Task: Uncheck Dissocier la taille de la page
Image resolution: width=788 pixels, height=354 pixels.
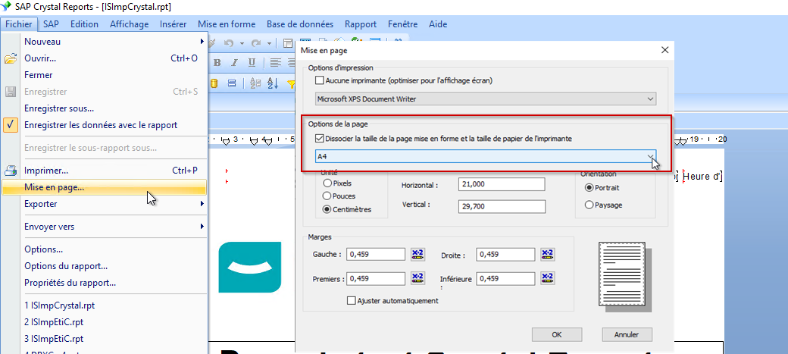Action: (x=320, y=139)
